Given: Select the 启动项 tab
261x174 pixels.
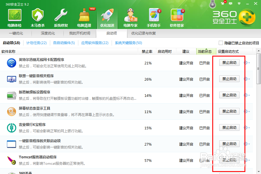Looking at the screenshot, I should [112, 33].
